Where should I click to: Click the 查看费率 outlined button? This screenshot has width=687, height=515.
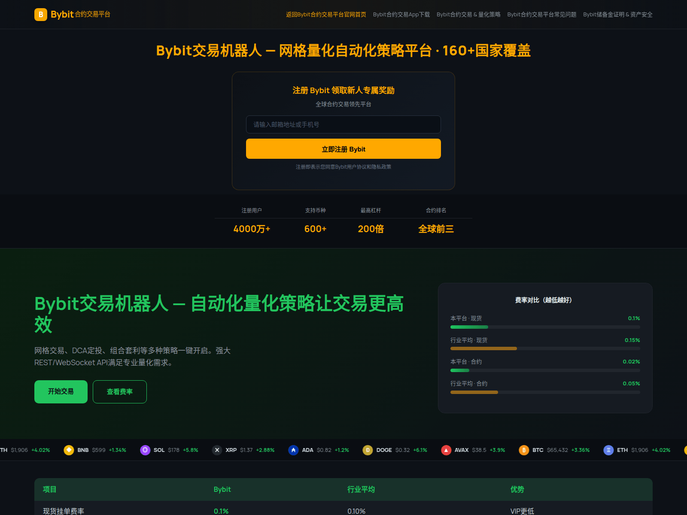(120, 392)
